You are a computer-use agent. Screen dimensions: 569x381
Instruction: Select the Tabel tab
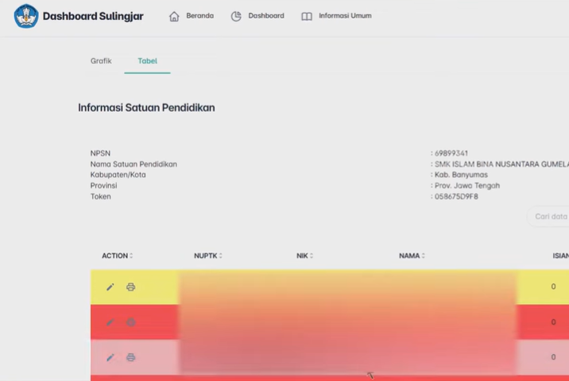[x=147, y=61]
